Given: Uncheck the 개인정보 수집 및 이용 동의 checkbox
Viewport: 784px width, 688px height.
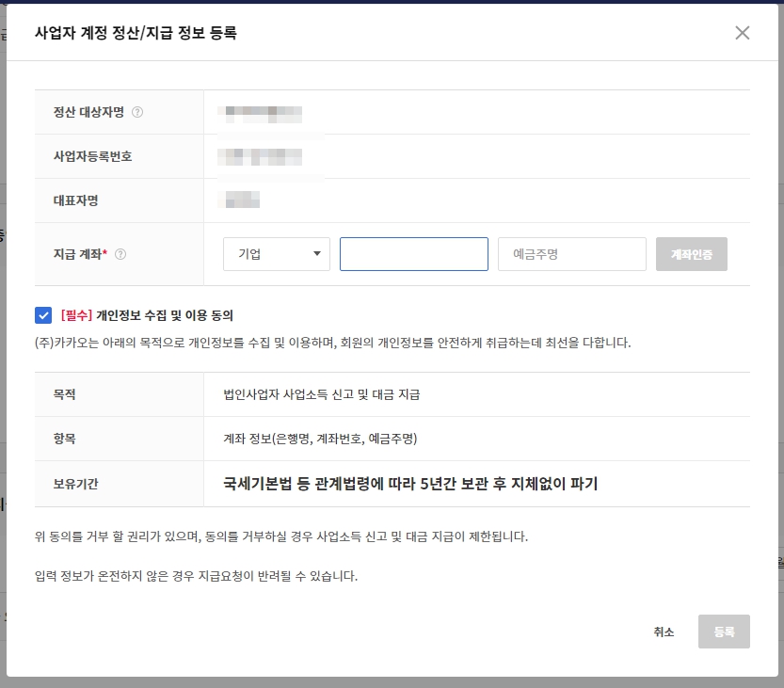Looking at the screenshot, I should click(x=42, y=314).
